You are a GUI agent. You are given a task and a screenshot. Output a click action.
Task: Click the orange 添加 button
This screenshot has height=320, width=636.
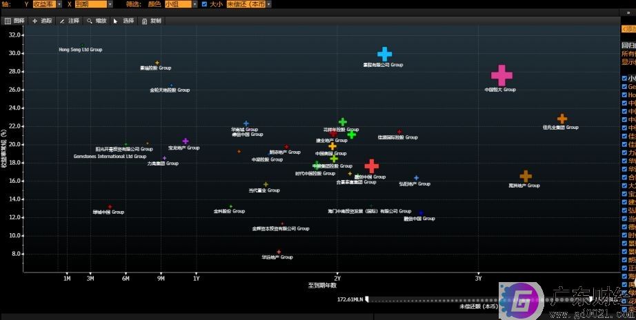click(628, 29)
